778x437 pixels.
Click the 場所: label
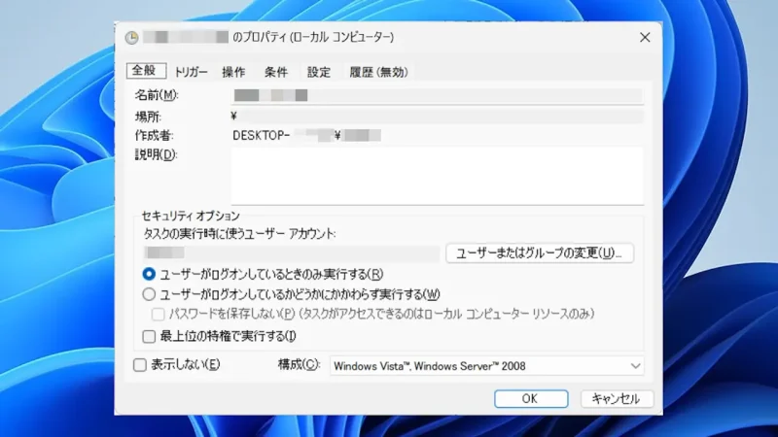(x=148, y=117)
